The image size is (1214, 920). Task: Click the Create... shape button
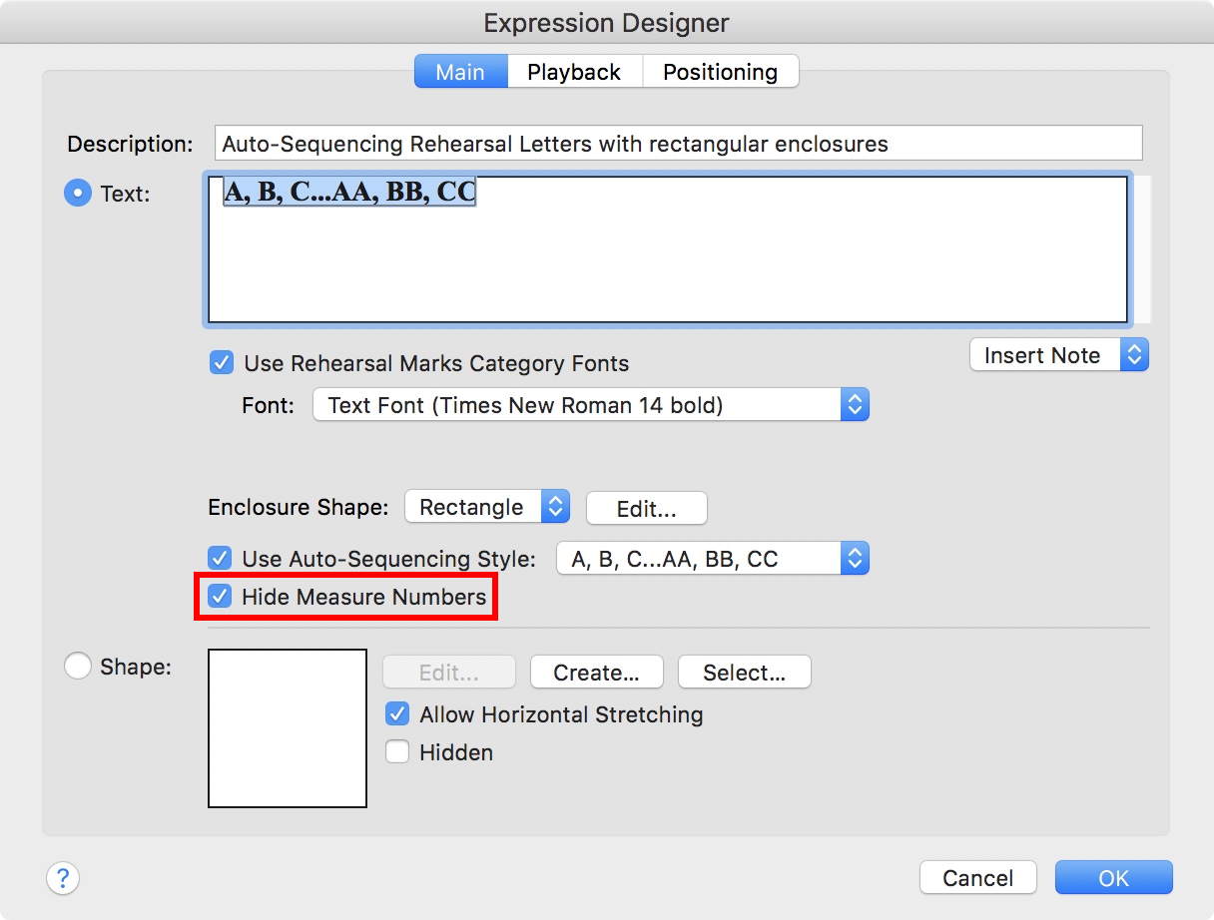point(596,673)
